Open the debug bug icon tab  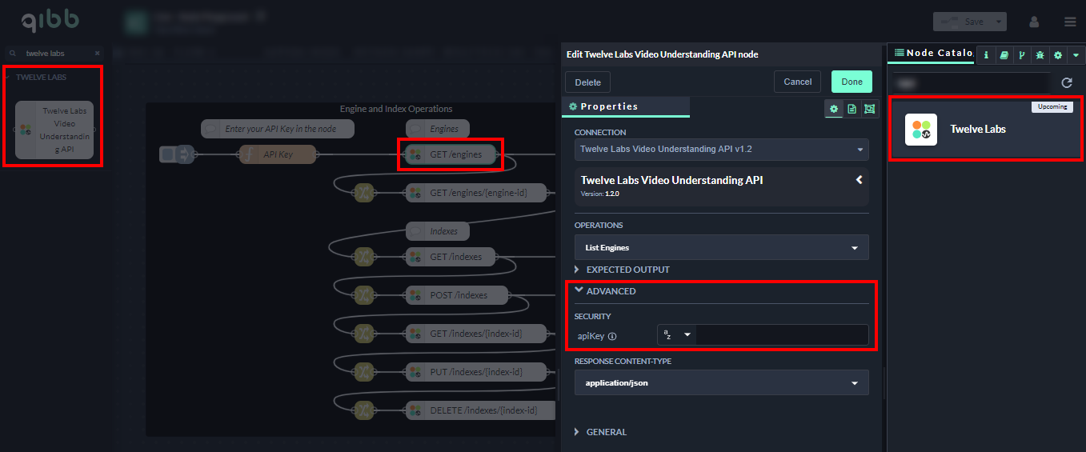pos(1040,55)
